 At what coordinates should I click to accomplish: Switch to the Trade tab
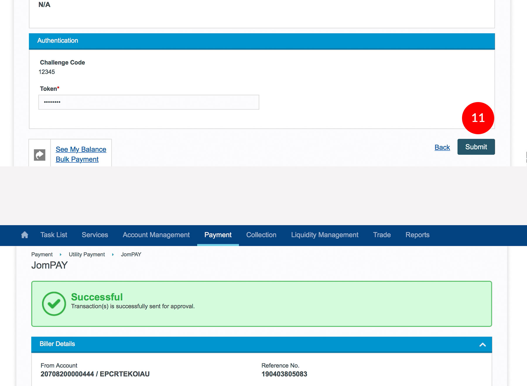pyautogui.click(x=382, y=235)
